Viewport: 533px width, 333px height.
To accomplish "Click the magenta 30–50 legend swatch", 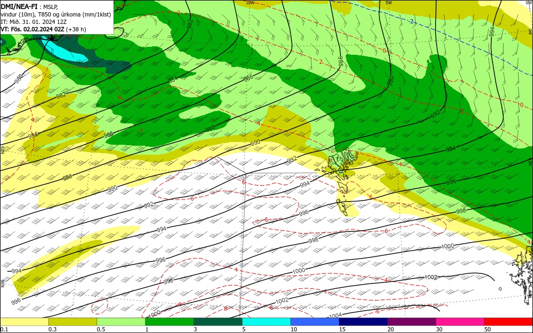I will click(461, 321).
